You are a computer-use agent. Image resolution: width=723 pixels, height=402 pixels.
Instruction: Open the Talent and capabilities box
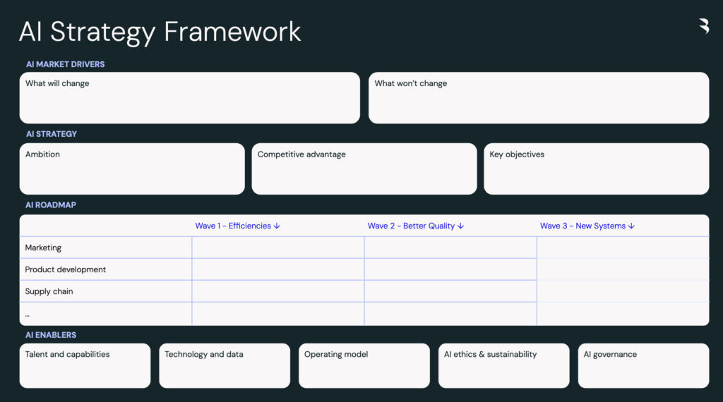[85, 365]
